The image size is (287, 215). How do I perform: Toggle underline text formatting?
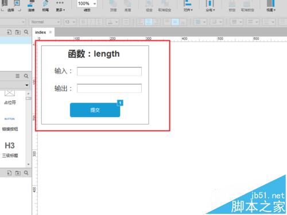click(x=99, y=22)
